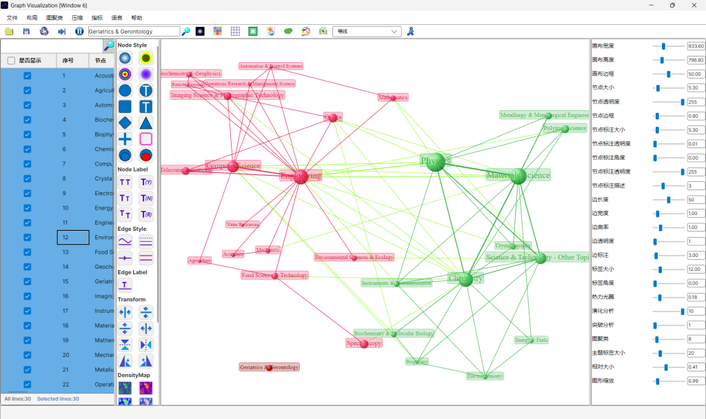Select the triangle node style
Viewport: 706px width, 419px height.
tap(146, 123)
